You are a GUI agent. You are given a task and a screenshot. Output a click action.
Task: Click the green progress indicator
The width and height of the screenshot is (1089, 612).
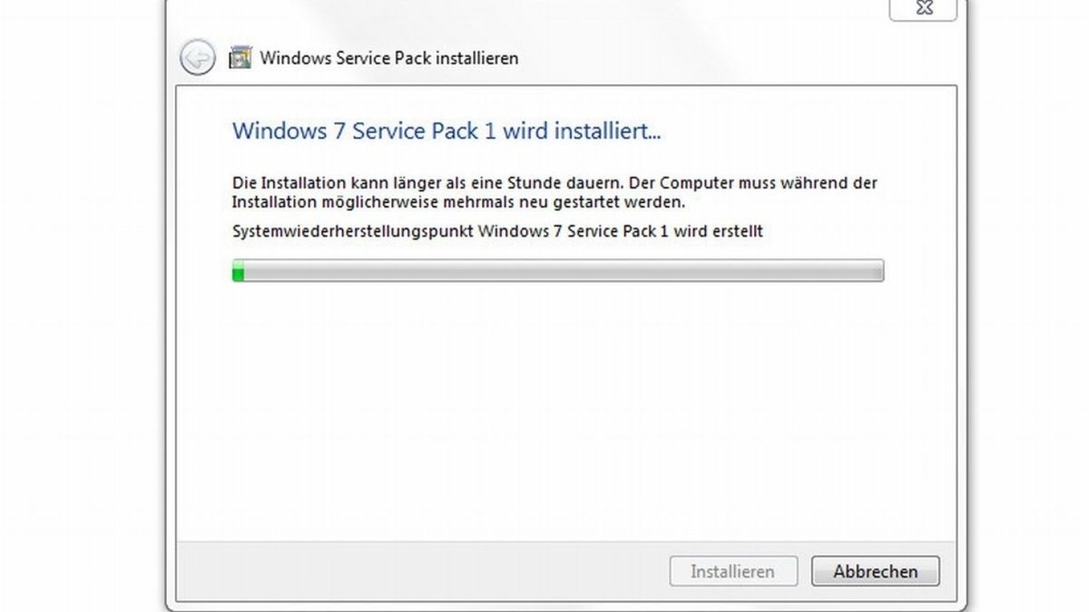240,269
